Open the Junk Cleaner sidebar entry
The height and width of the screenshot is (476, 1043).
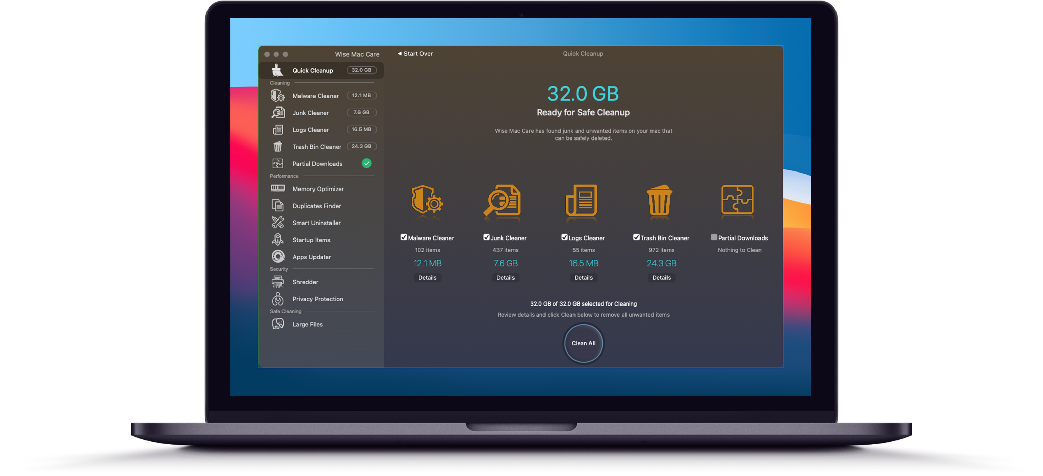point(321,112)
